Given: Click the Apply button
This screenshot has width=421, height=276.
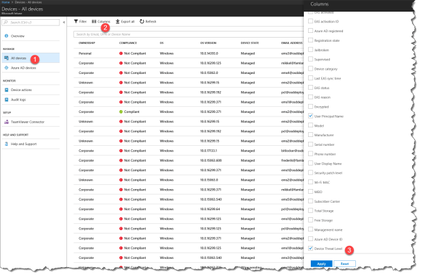Looking at the screenshot, I should click(x=321, y=264).
